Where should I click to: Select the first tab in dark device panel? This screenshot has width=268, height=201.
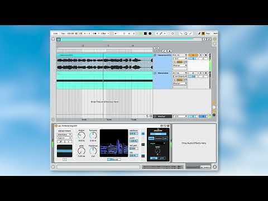(151, 138)
